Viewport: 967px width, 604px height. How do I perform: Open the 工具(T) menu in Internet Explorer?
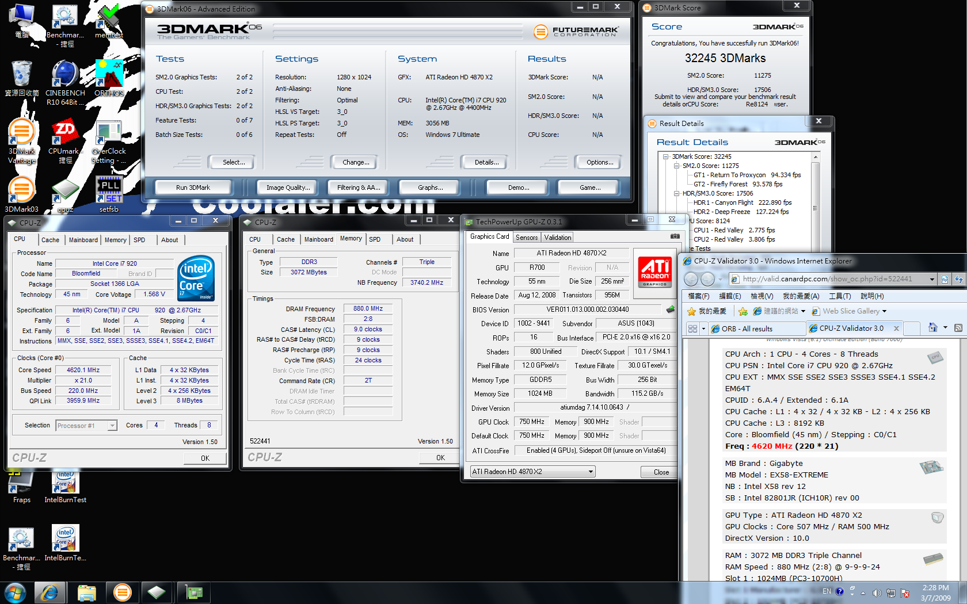point(840,296)
